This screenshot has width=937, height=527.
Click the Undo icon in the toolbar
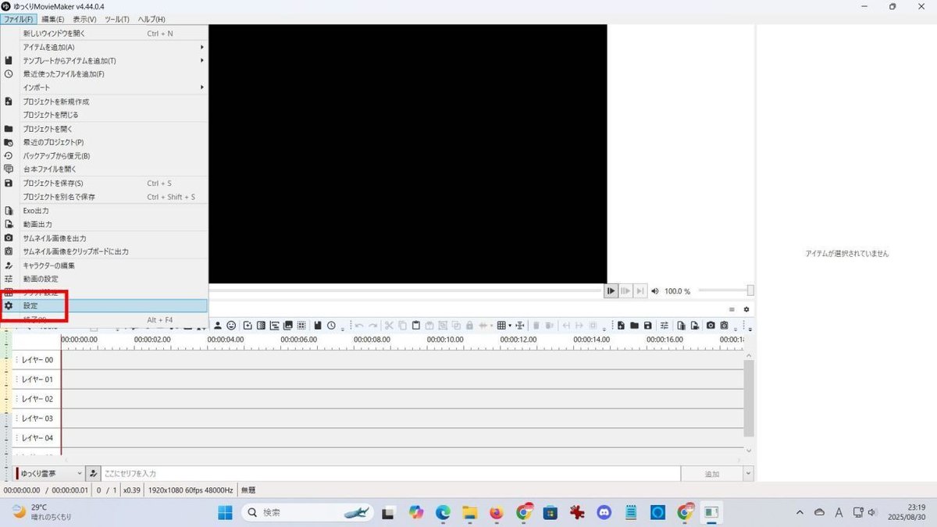click(360, 325)
